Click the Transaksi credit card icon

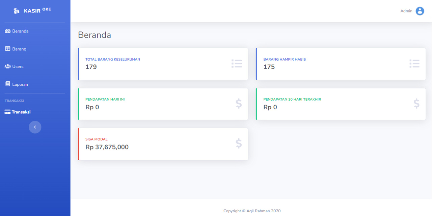7,112
